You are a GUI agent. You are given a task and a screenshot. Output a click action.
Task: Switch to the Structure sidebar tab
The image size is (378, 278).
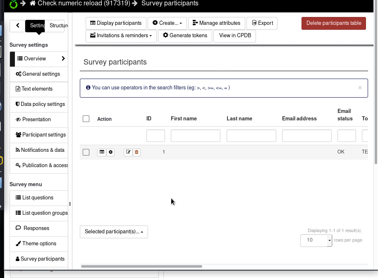click(58, 26)
